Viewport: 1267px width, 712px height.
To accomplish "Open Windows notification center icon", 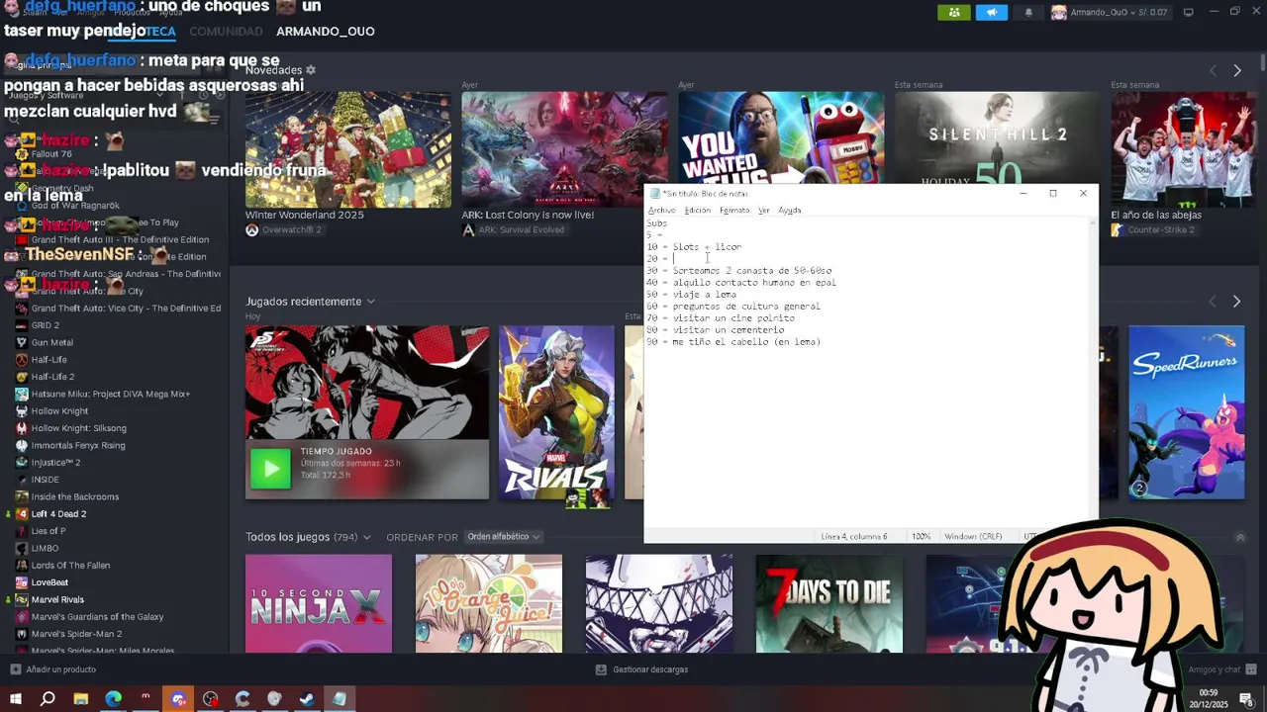I will point(1245,699).
